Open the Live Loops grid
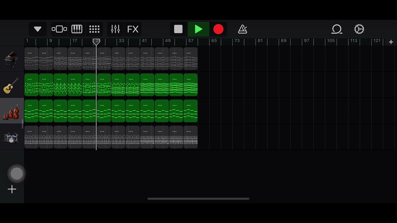 (x=94, y=29)
